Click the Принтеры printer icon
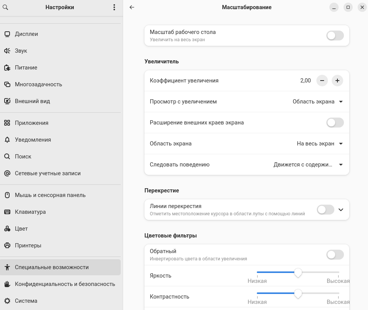The height and width of the screenshot is (310, 368). point(7,245)
